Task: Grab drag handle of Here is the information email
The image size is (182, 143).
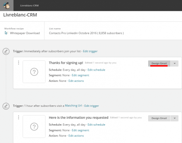Action: pos(19,117)
